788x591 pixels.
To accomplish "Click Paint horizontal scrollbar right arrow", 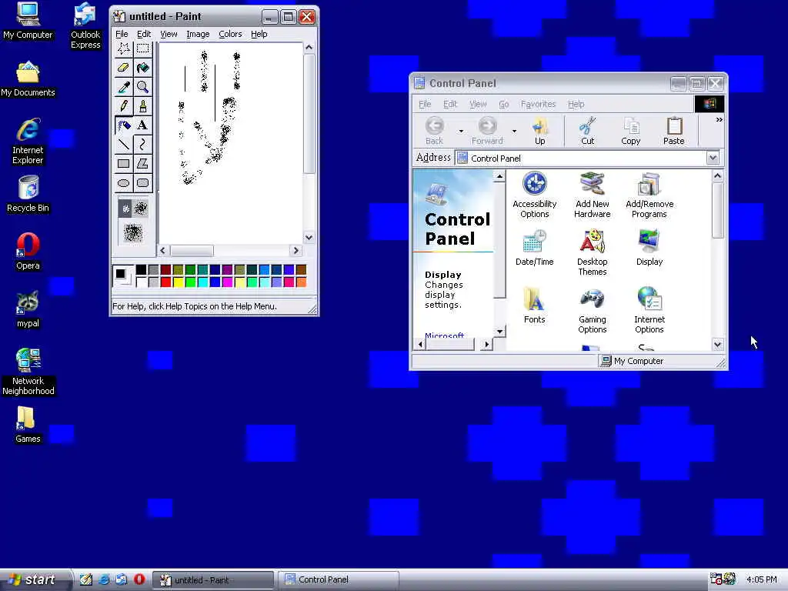I will tap(296, 250).
